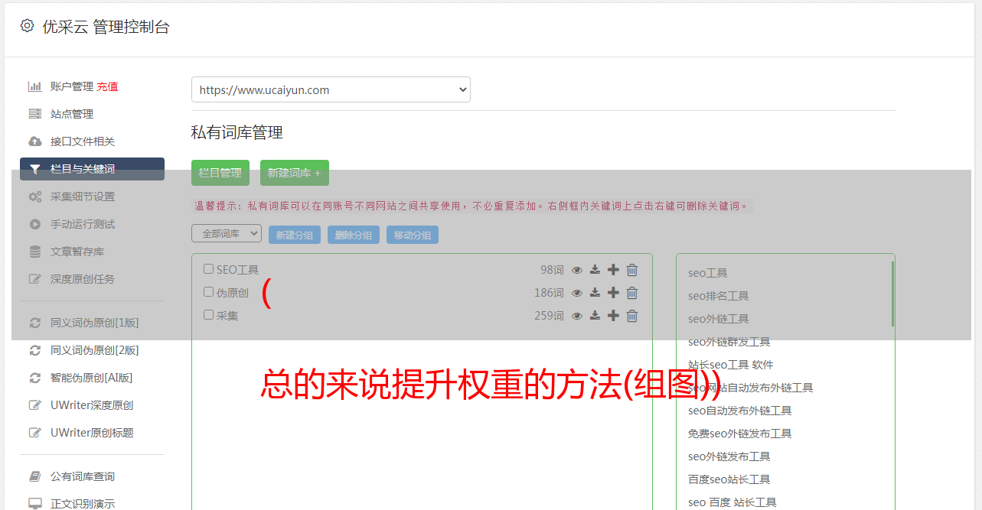
Task: Click the 移动分组 button
Action: pos(413,235)
